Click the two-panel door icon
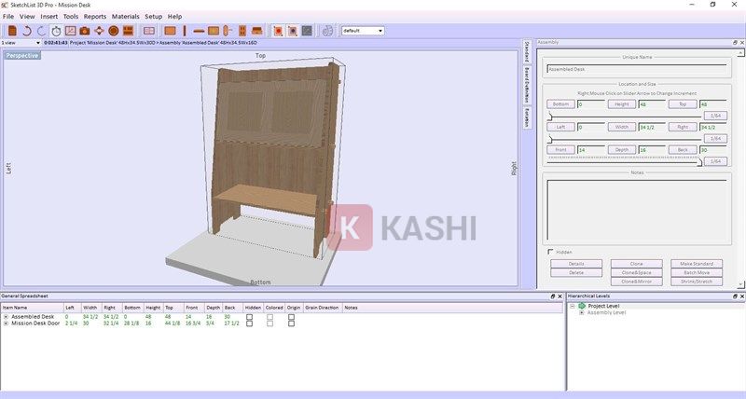 pyautogui.click(x=242, y=31)
